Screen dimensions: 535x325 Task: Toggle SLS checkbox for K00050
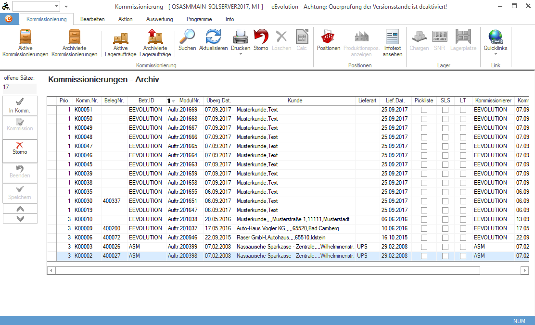pos(445,119)
